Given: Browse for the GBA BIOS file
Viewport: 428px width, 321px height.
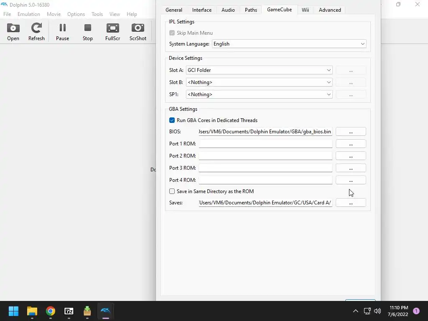Looking at the screenshot, I should [x=351, y=132].
